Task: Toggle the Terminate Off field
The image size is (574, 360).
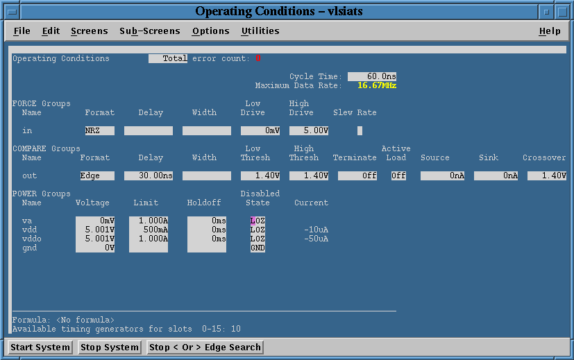Action: 357,175
